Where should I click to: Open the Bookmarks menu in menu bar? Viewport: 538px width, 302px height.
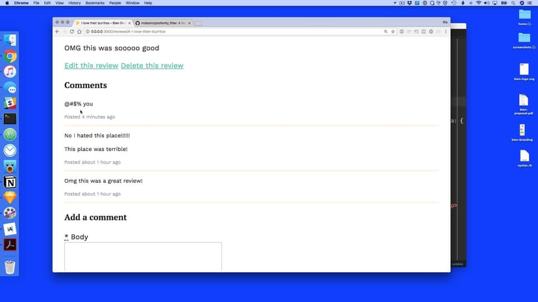(94, 3)
